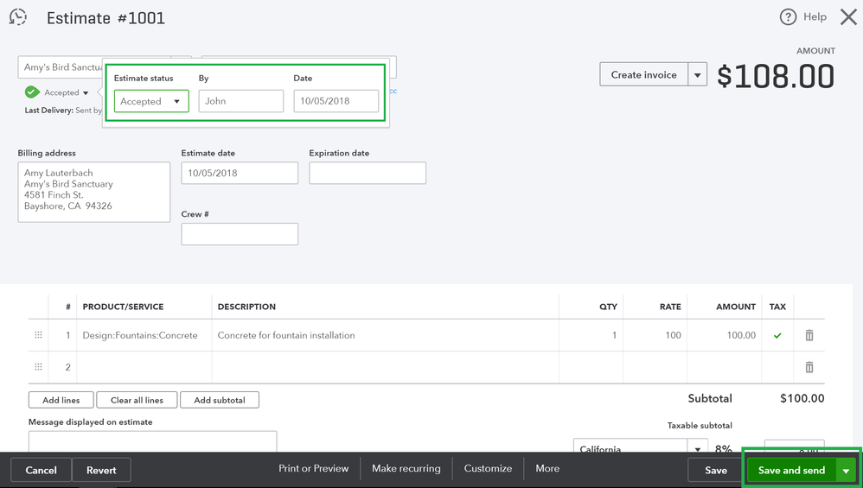Open the More menu
The width and height of the screenshot is (863, 488).
pyautogui.click(x=547, y=468)
